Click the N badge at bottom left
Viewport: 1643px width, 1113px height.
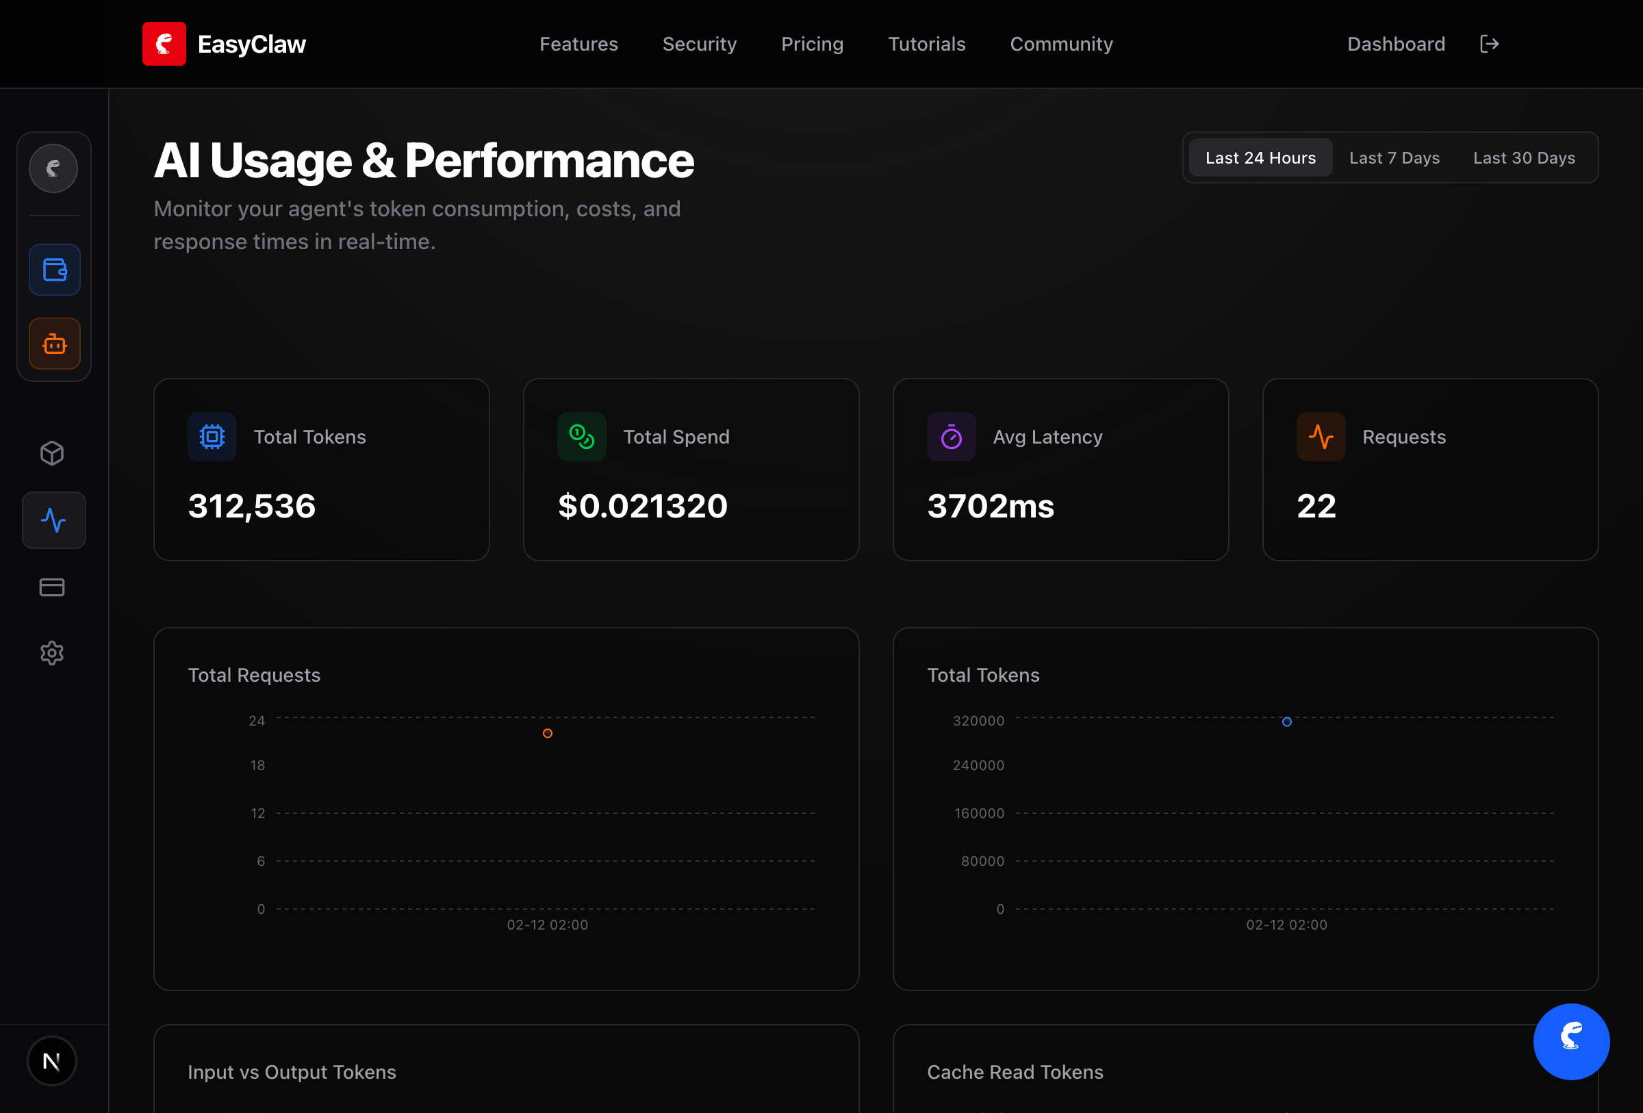tap(51, 1061)
